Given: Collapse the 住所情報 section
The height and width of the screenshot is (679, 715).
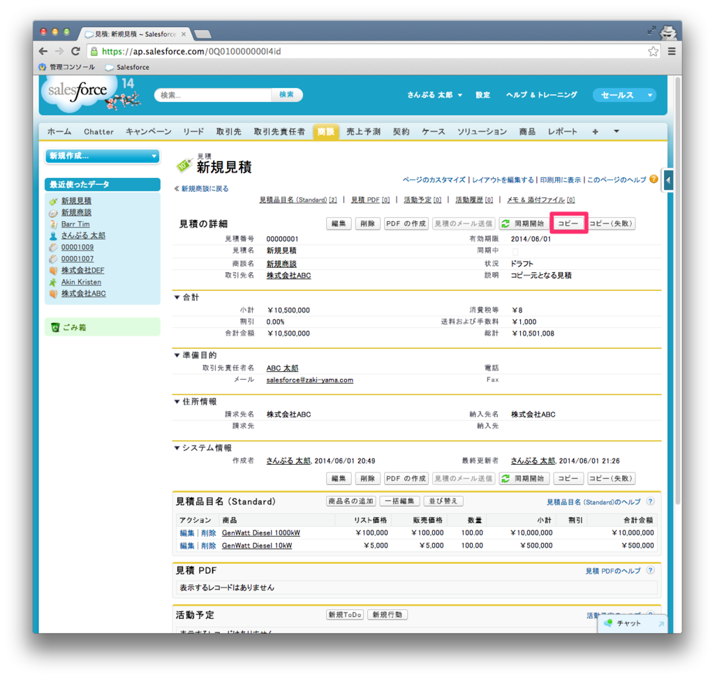Looking at the screenshot, I should (x=177, y=401).
